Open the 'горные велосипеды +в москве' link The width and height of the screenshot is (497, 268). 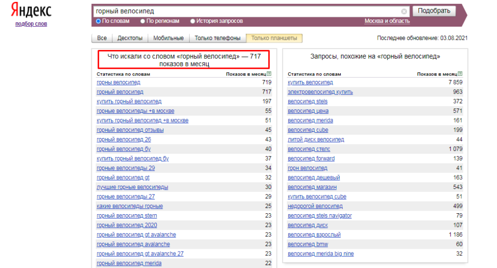click(135, 111)
